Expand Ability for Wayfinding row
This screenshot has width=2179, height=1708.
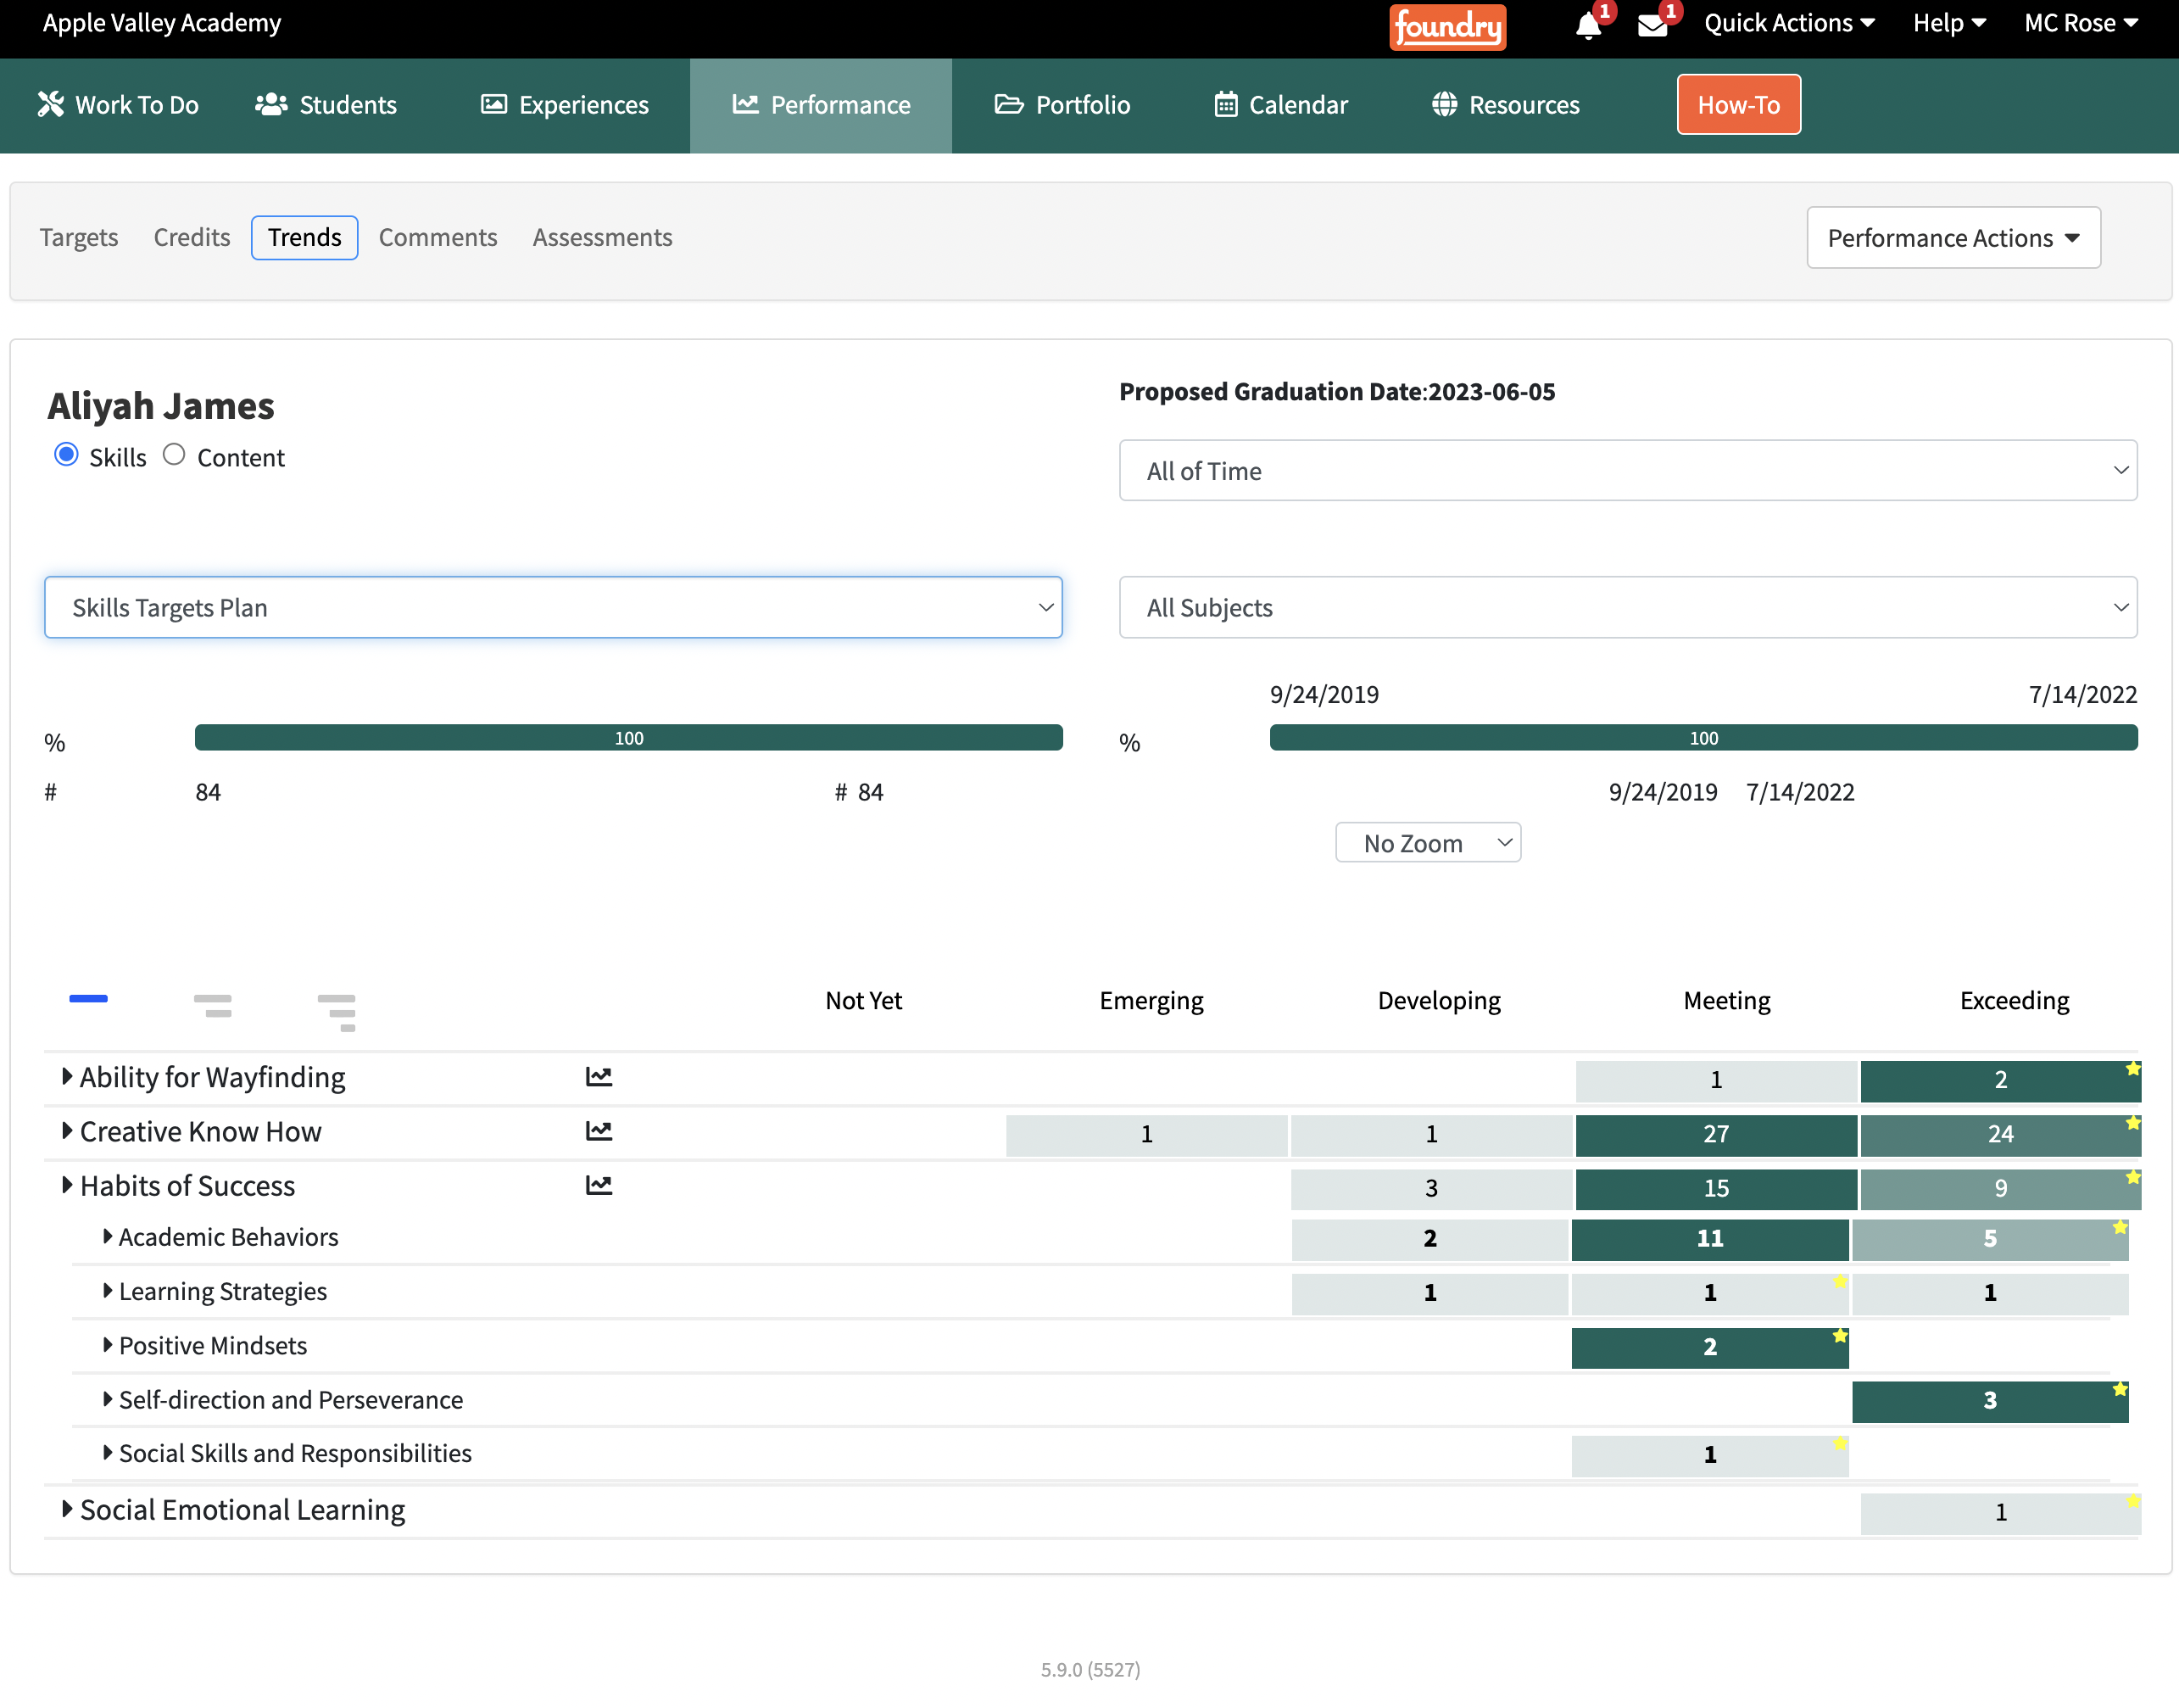click(67, 1076)
